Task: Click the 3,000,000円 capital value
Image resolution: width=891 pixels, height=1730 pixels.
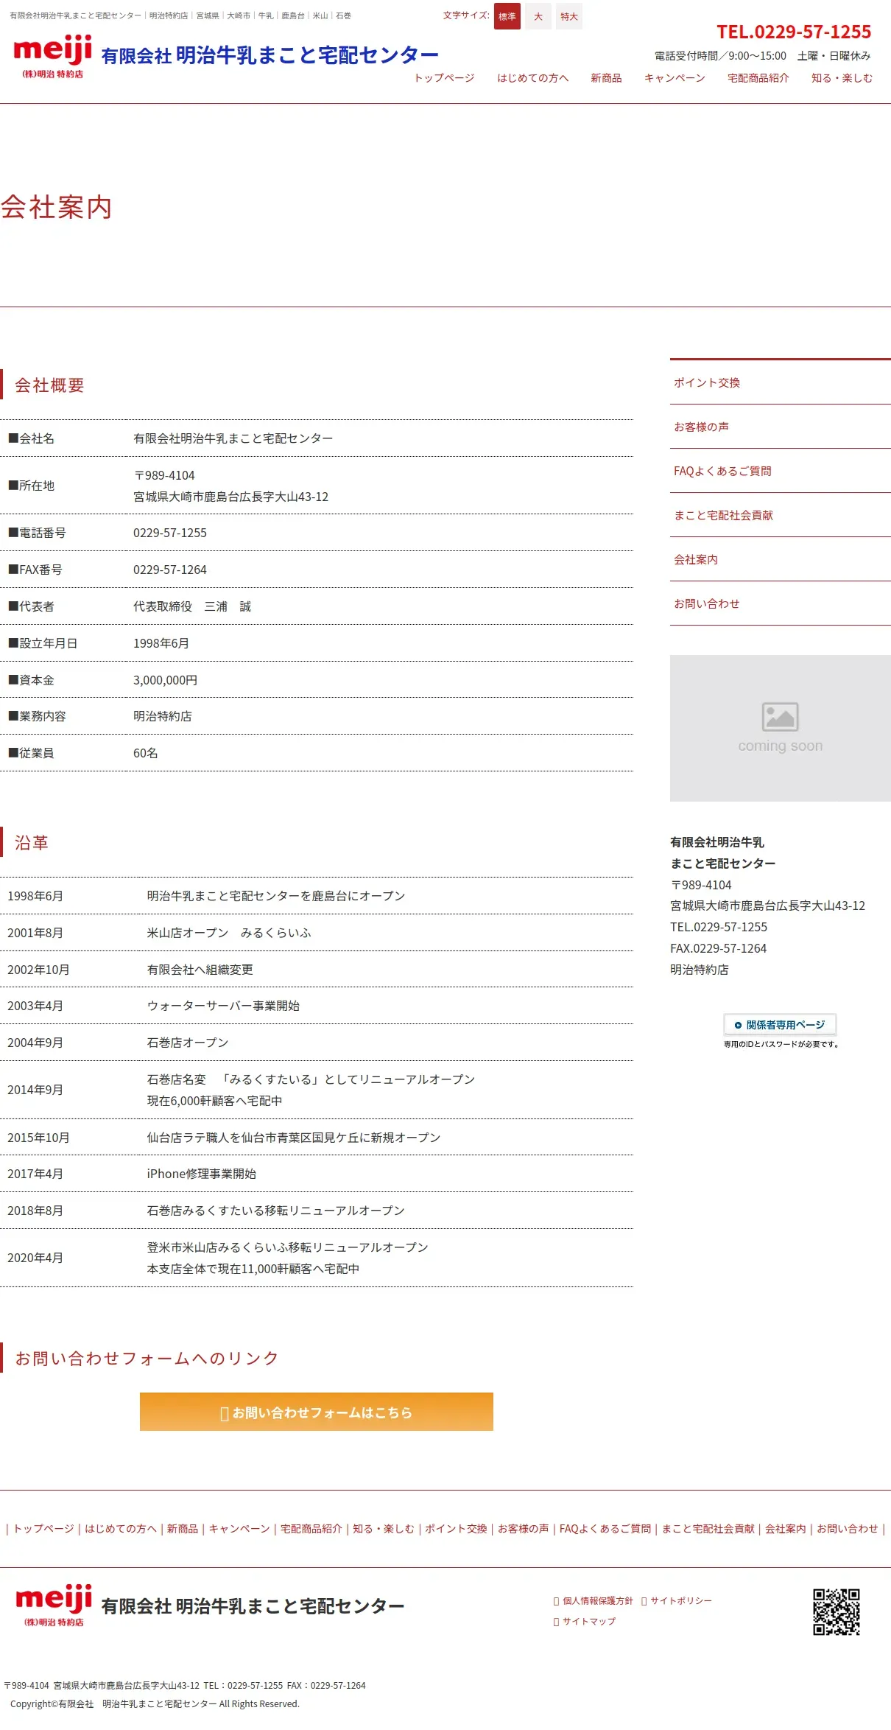Action: (165, 680)
